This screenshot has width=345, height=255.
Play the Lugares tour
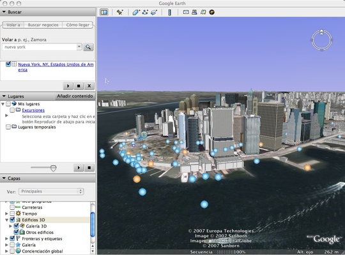click(x=79, y=168)
